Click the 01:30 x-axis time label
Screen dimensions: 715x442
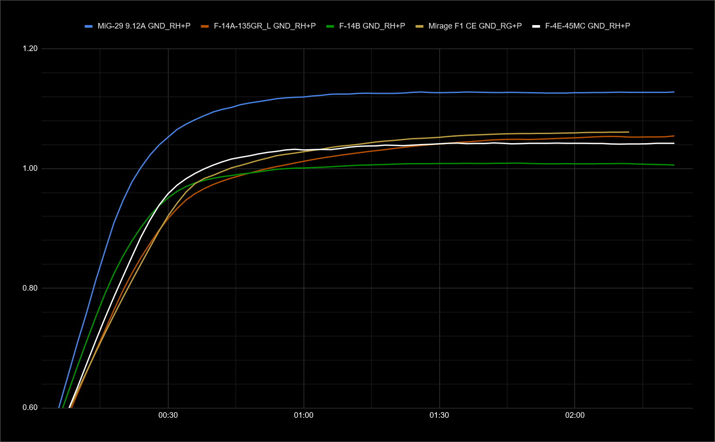pos(439,415)
